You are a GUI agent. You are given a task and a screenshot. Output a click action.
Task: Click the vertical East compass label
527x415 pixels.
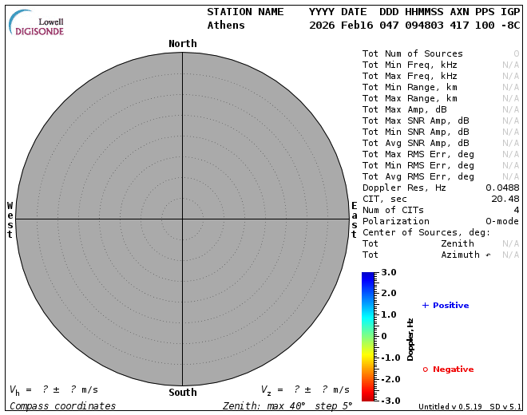355,219
